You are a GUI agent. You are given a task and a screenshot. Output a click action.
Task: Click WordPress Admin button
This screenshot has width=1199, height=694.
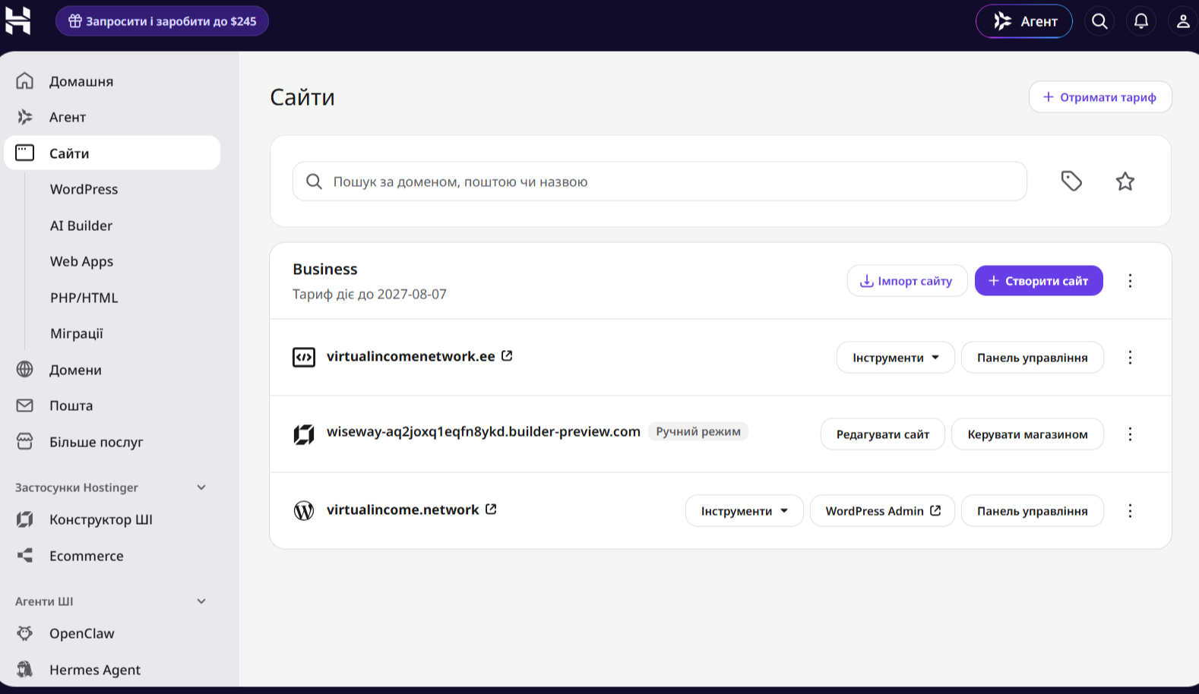pos(882,511)
